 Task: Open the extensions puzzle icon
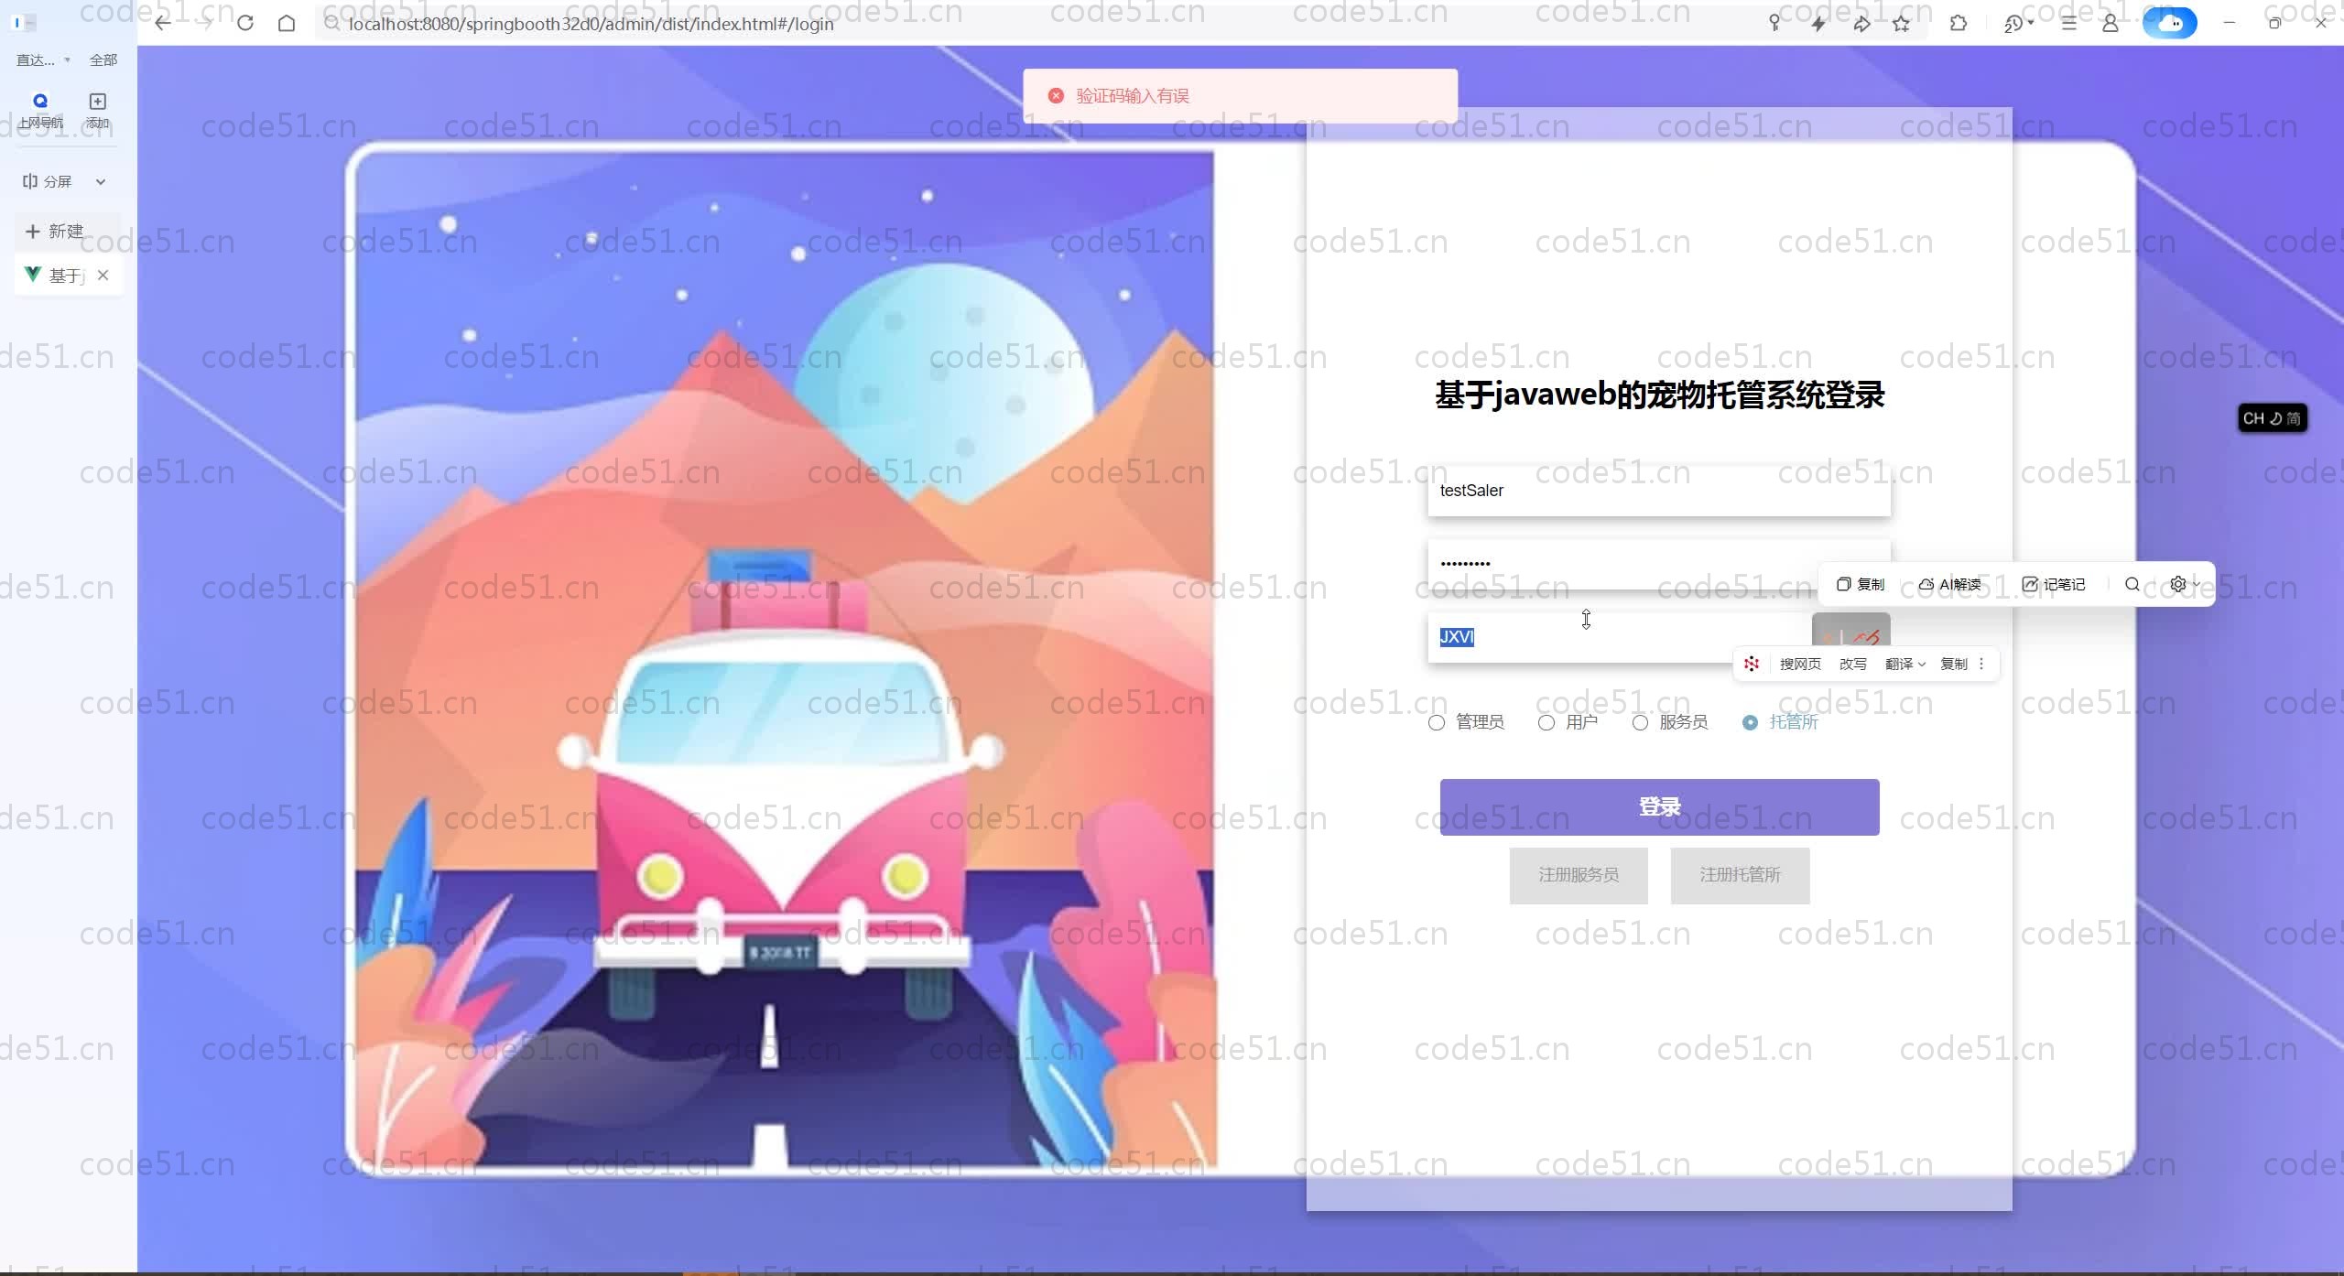pos(1958,23)
